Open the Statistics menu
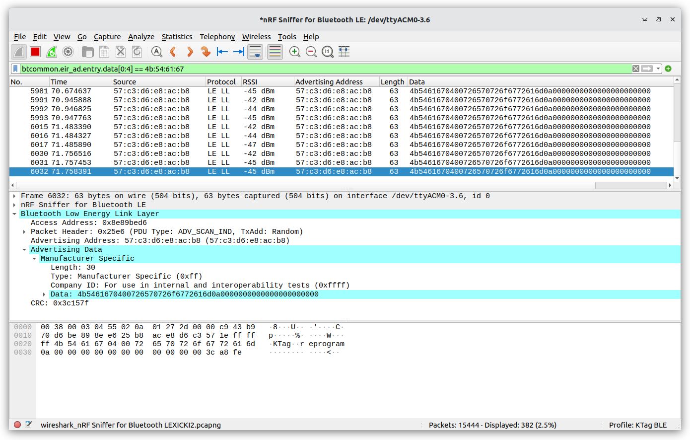The height and width of the screenshot is (440, 690). [x=177, y=37]
